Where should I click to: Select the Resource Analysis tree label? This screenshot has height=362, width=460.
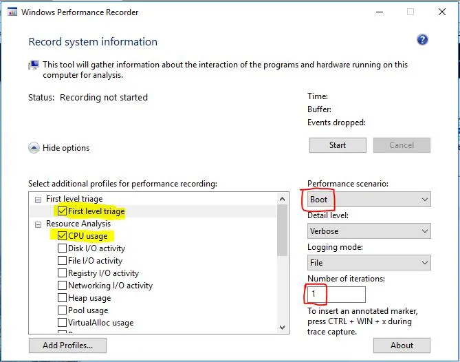click(x=78, y=224)
